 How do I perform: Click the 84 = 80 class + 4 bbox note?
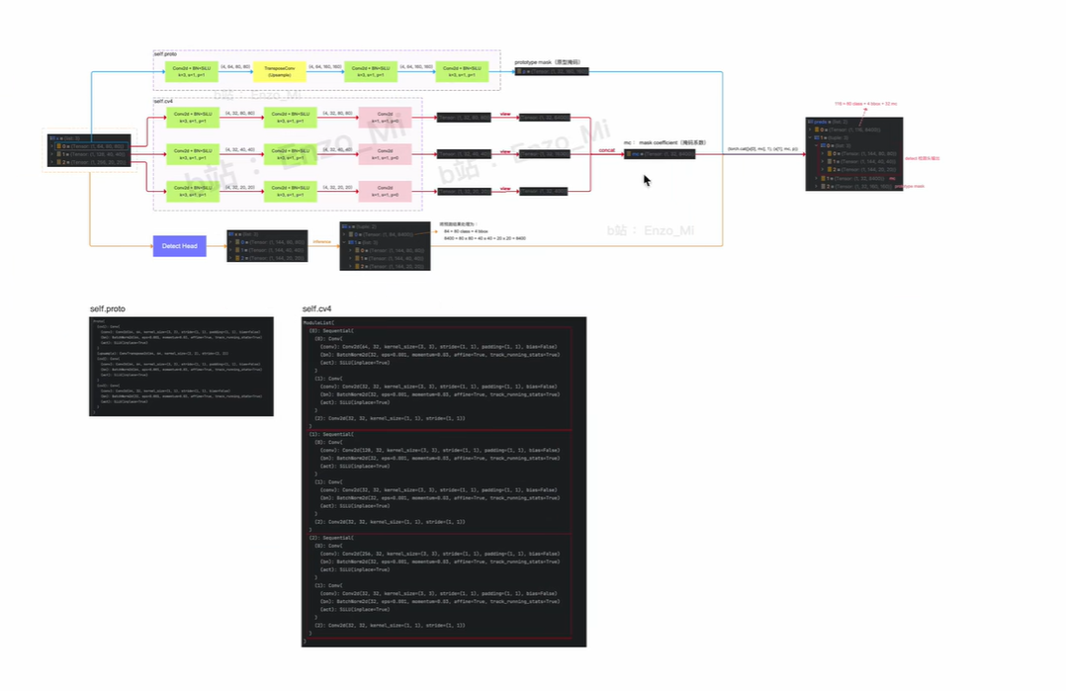pyautogui.click(x=466, y=231)
